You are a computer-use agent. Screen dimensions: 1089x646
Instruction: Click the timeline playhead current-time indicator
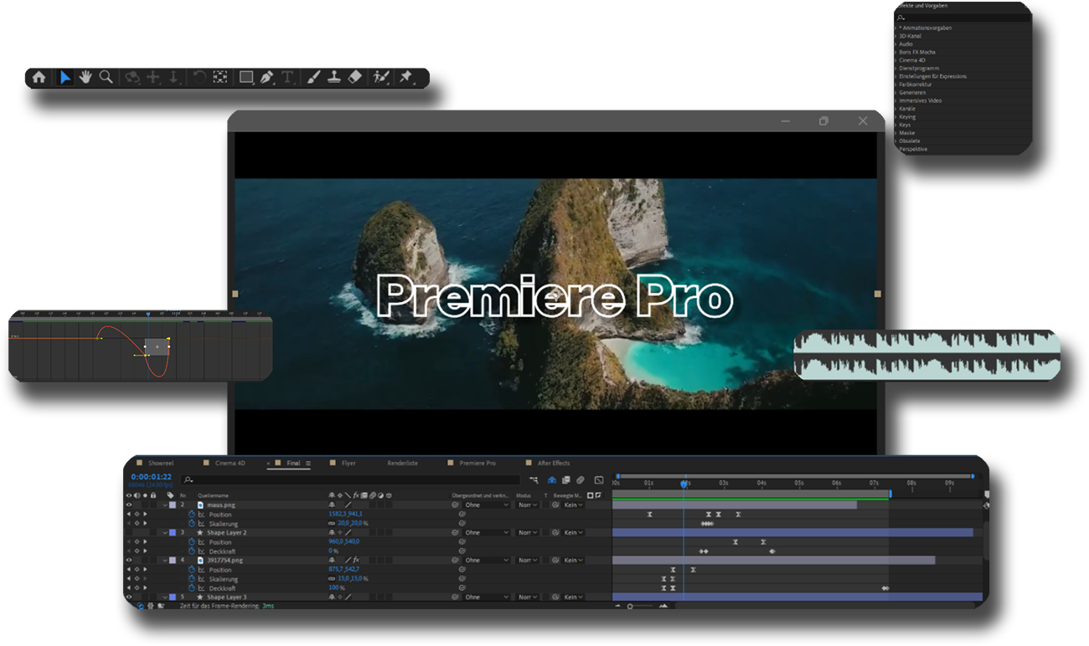(684, 484)
